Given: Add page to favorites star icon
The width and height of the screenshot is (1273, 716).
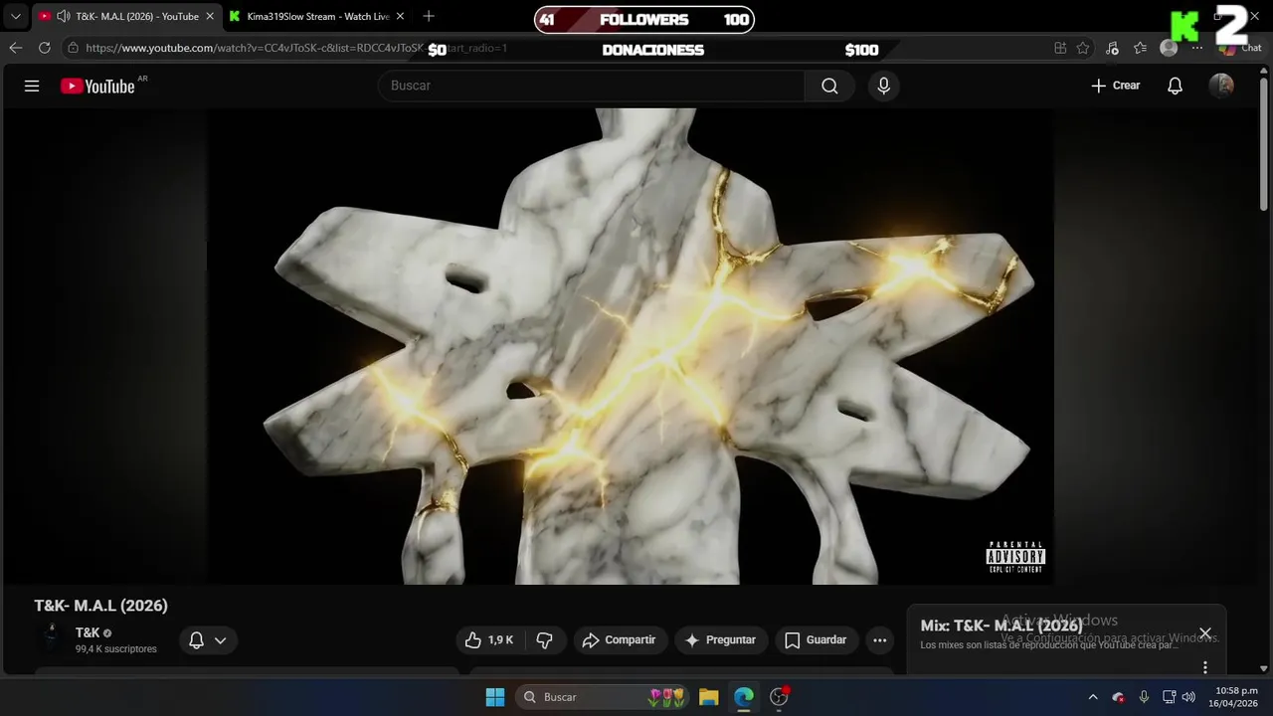Looking at the screenshot, I should coord(1083,48).
